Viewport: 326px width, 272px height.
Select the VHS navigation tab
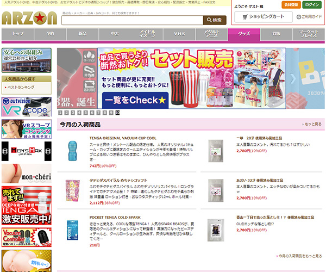pos(179,34)
